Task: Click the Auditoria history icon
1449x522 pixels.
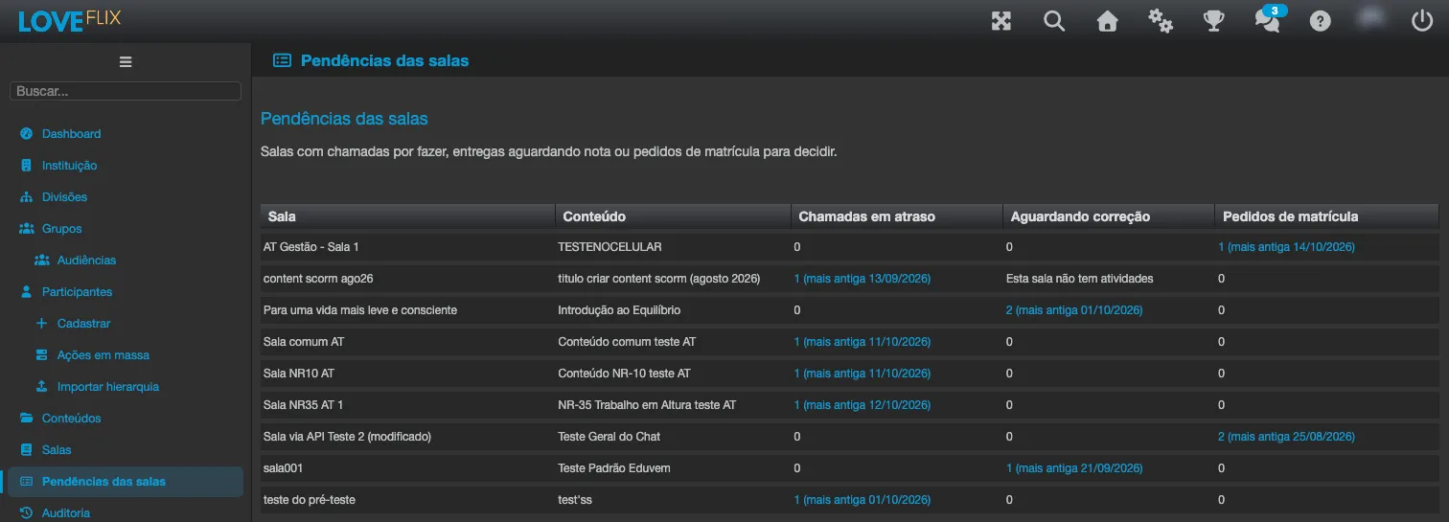Action: [27, 512]
